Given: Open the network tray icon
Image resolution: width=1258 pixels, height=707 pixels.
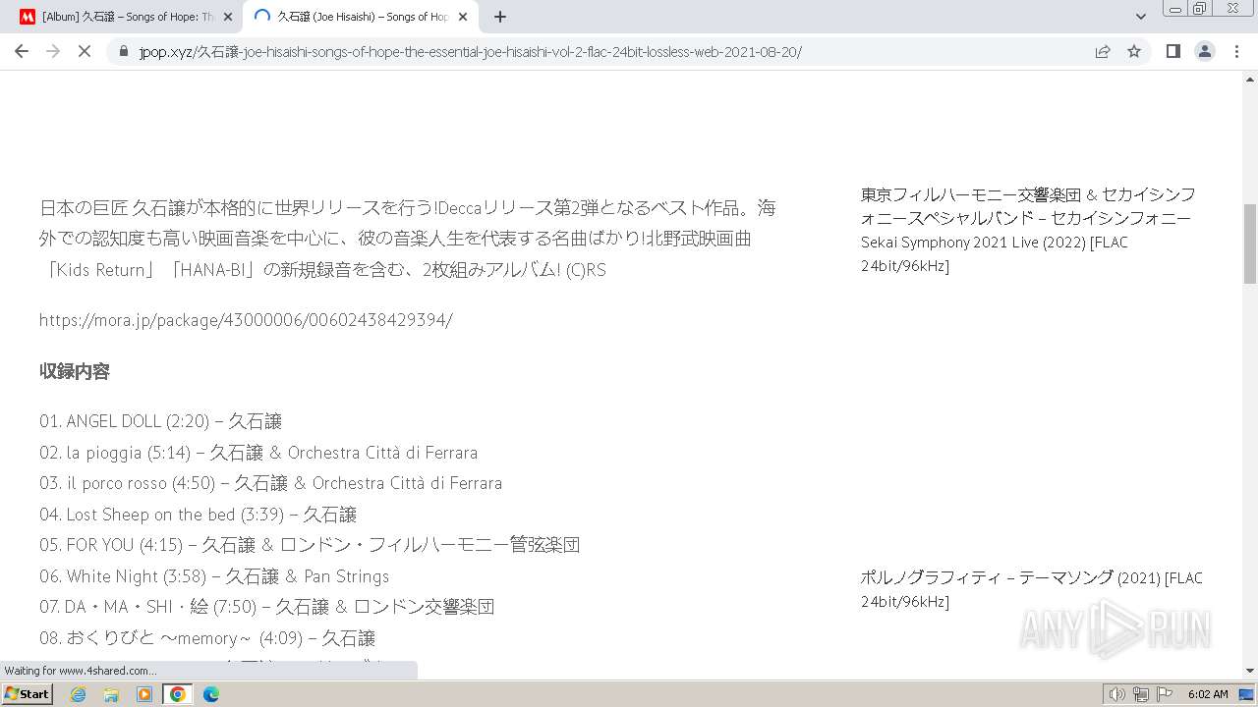Looking at the screenshot, I should coord(1141,694).
